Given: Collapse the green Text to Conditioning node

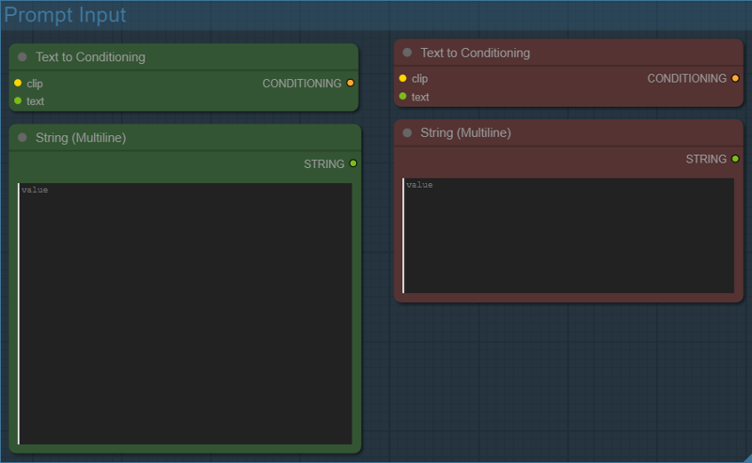Looking at the screenshot, I should [x=23, y=57].
